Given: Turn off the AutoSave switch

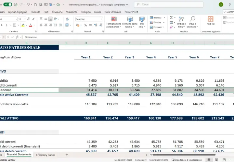Looking at the screenshot, I should tap(8, 5).
